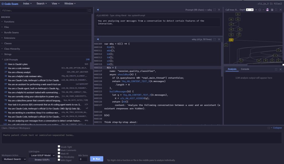Image resolution: width=284 pixels, height=164 pixels.
Task: Click the patent claim text area
Action: click(x=142, y=138)
